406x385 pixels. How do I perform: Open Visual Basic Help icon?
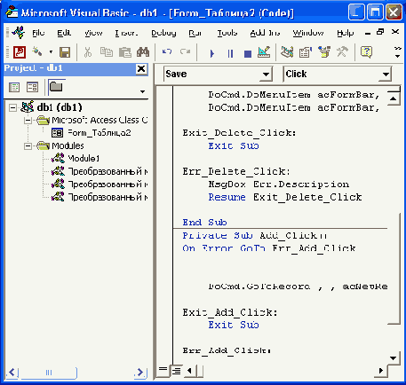coord(366,52)
